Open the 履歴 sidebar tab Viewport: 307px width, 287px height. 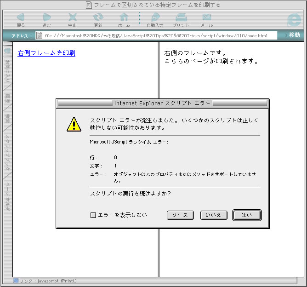tap(7, 98)
